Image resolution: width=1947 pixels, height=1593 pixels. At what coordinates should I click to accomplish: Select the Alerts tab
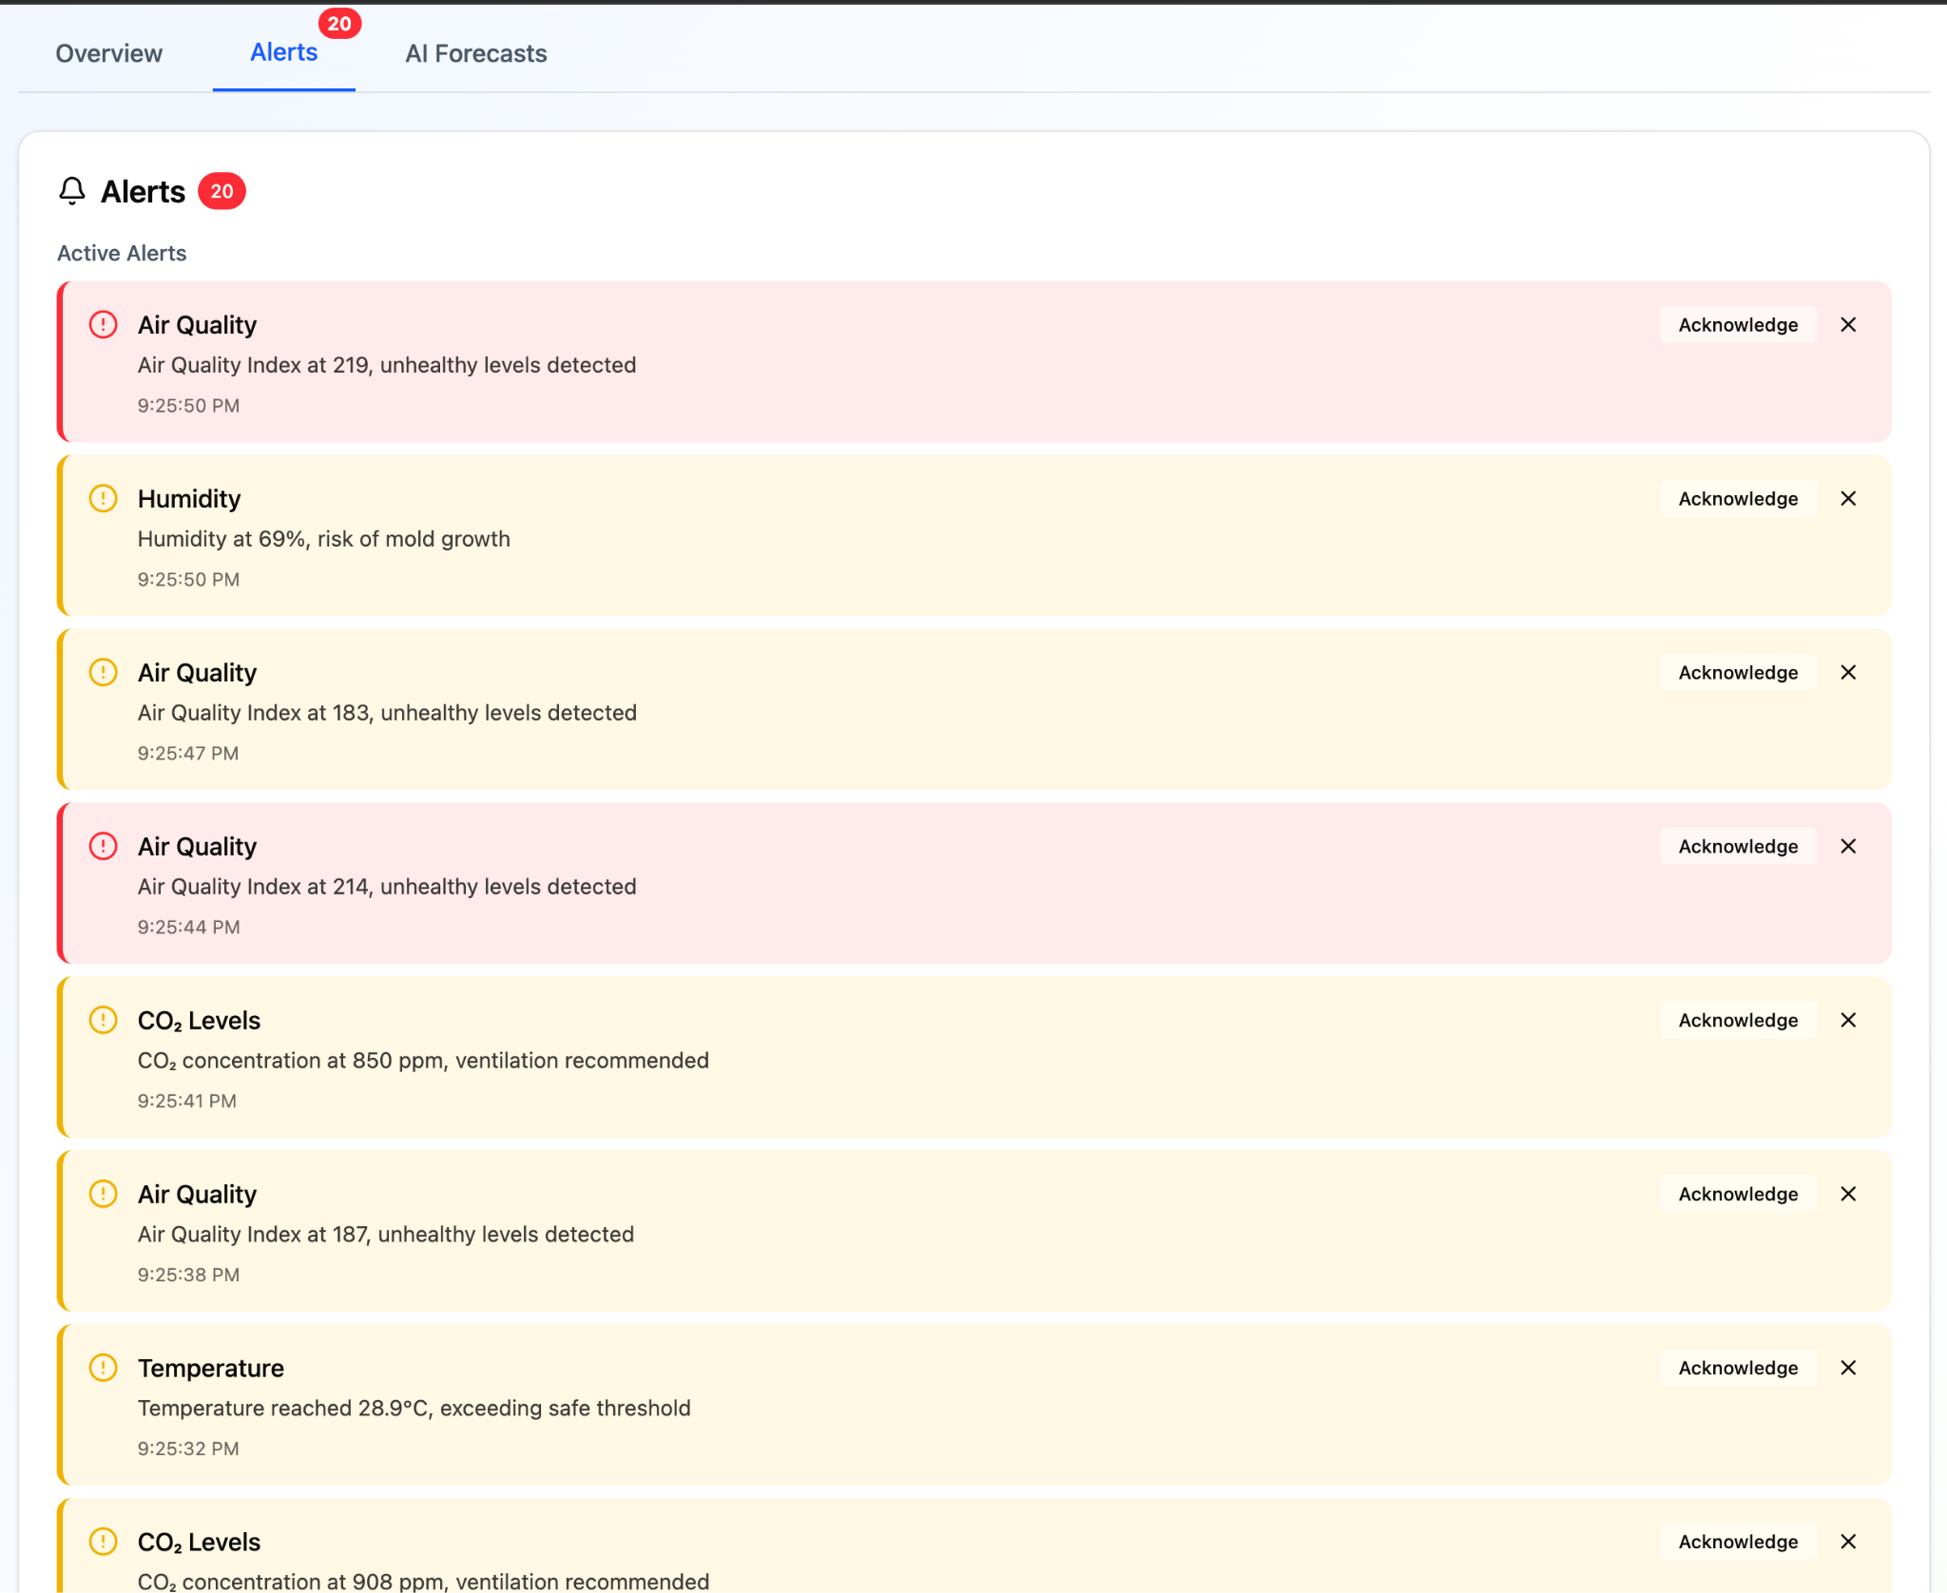point(283,53)
